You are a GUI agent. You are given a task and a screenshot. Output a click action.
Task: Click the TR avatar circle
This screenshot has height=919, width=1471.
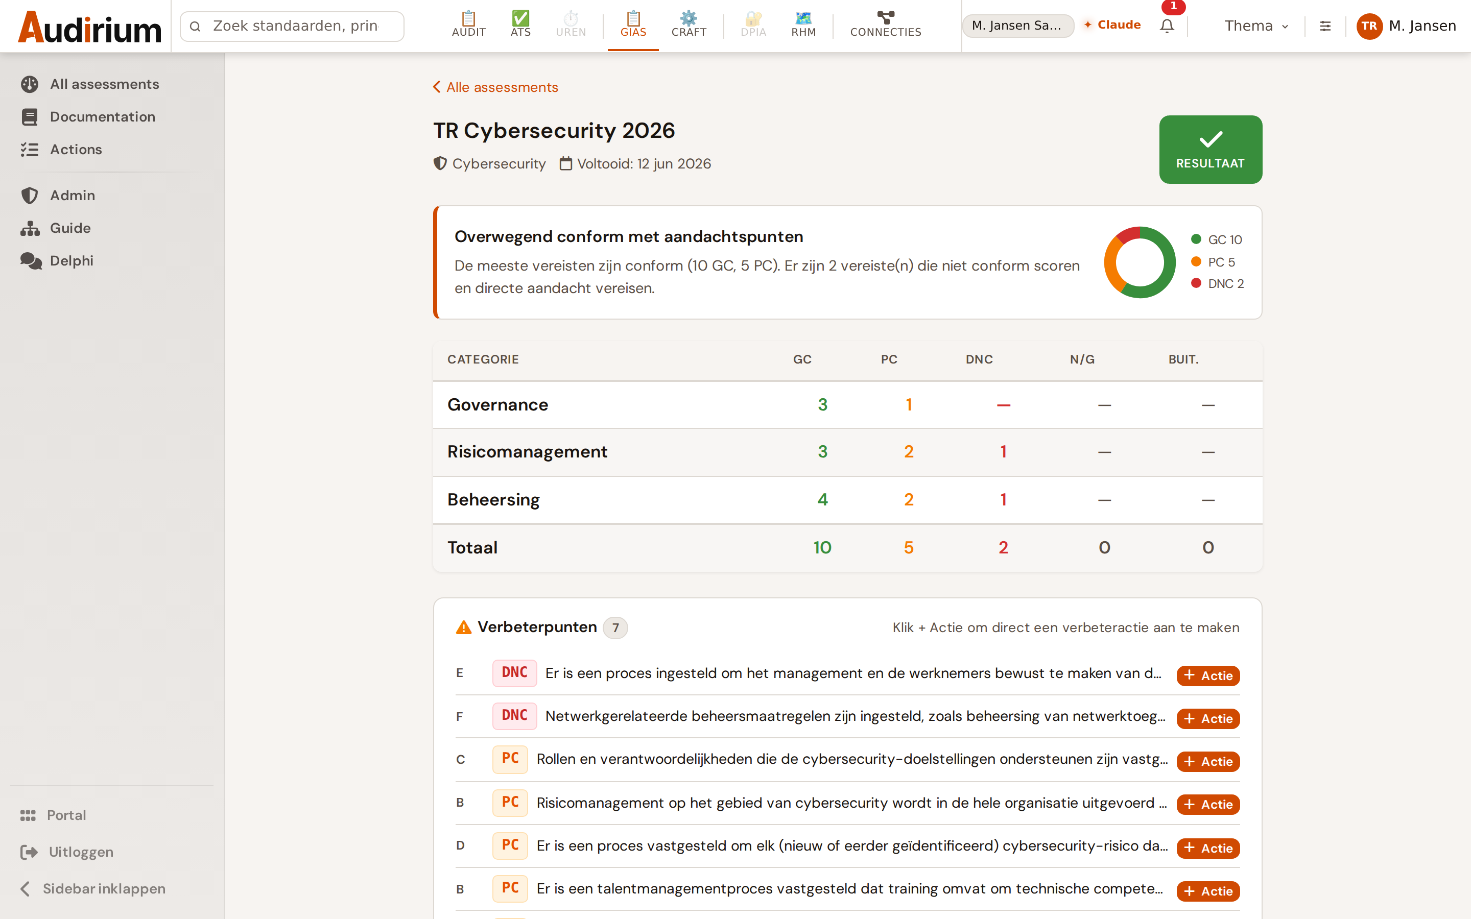tap(1369, 26)
